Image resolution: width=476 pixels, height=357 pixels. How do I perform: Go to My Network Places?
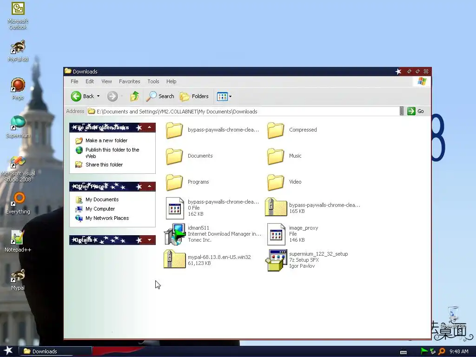coord(102,218)
